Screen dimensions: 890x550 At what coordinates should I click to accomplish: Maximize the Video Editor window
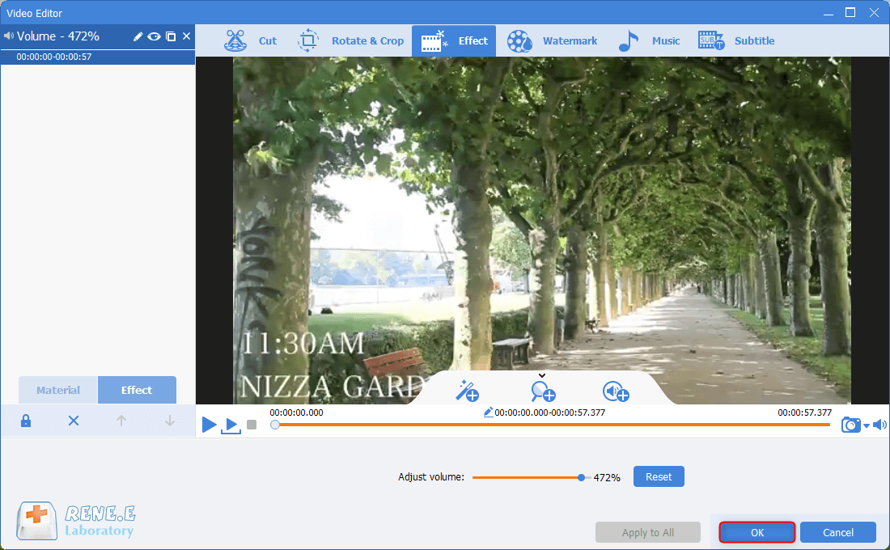pyautogui.click(x=850, y=12)
